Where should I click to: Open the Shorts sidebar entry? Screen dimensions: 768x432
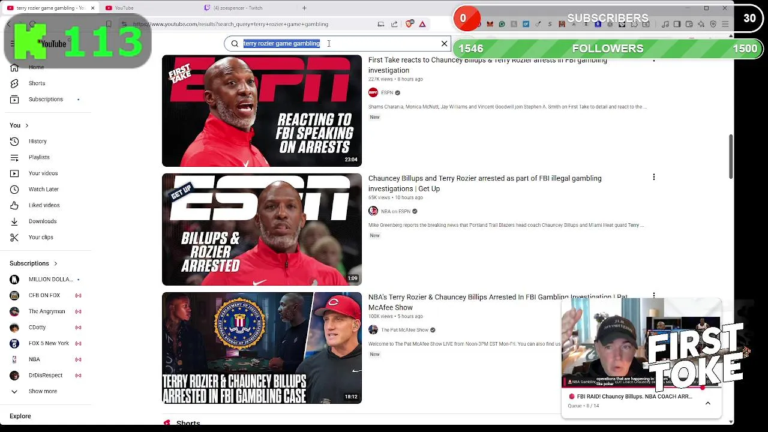pyautogui.click(x=37, y=83)
